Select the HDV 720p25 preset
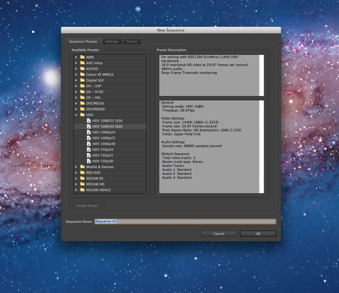 [102, 155]
